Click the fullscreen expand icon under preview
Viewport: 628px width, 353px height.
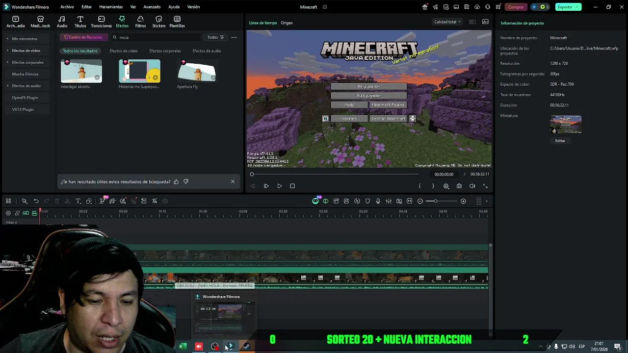tap(485, 186)
